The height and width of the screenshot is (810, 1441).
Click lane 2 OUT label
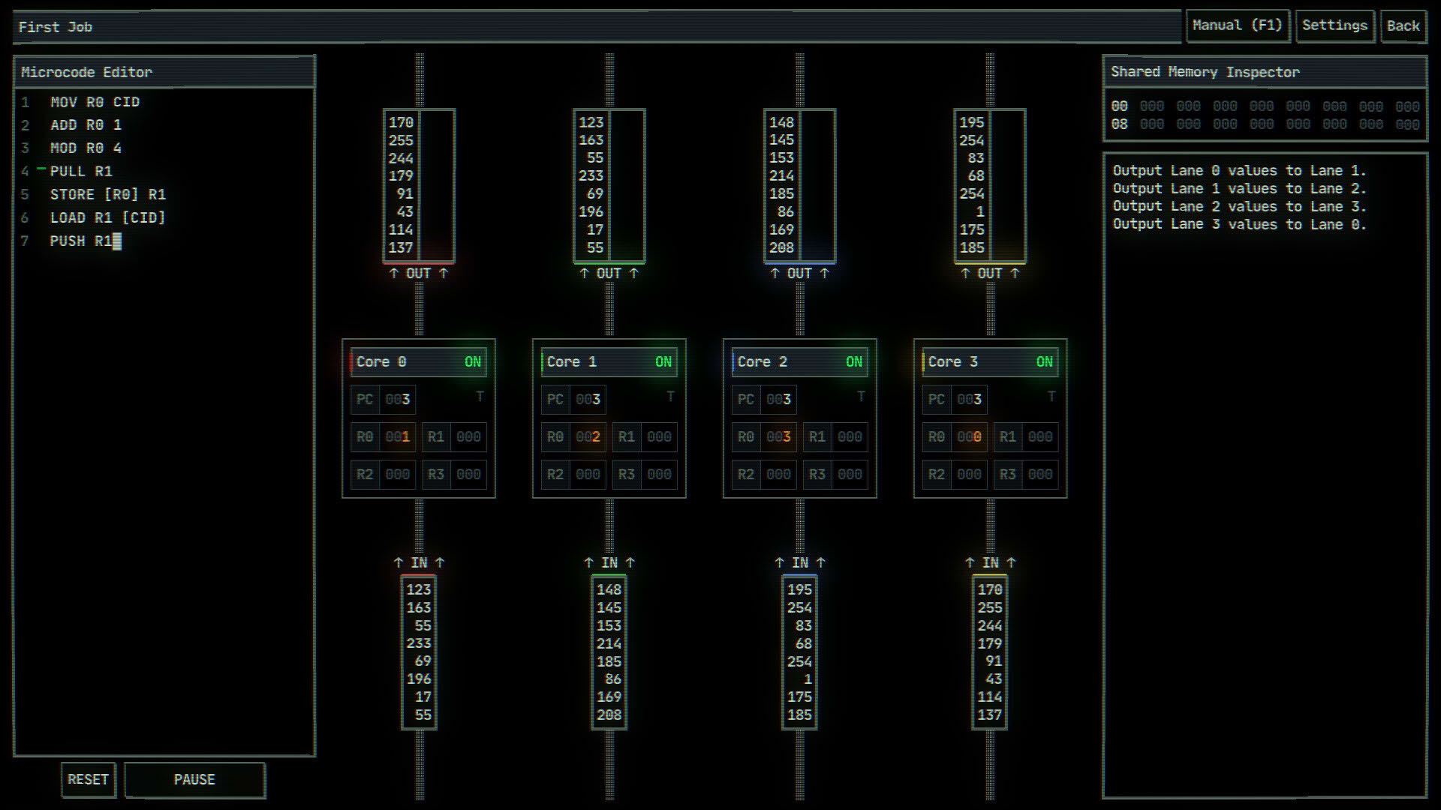[x=800, y=274]
